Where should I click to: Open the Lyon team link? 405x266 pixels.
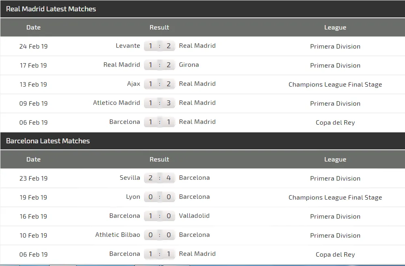point(133,197)
